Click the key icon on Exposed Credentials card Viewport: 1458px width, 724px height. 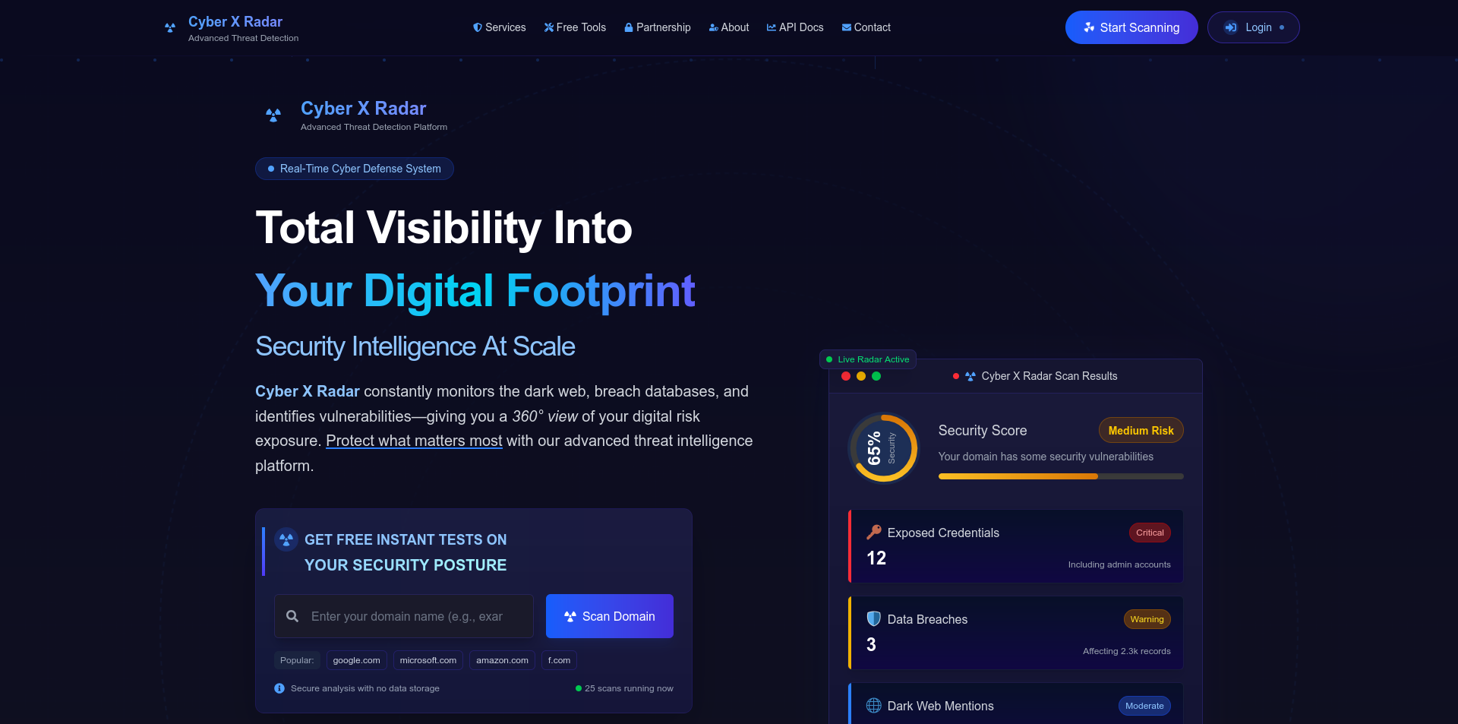tap(874, 533)
